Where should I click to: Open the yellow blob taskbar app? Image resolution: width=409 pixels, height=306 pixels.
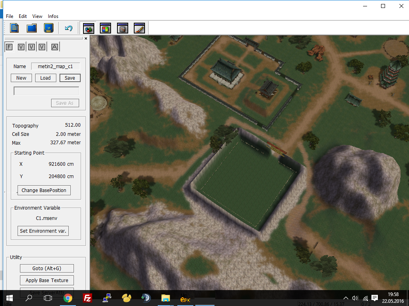coord(127,298)
